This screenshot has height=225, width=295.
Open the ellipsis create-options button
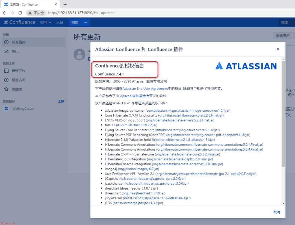[x=85, y=22]
